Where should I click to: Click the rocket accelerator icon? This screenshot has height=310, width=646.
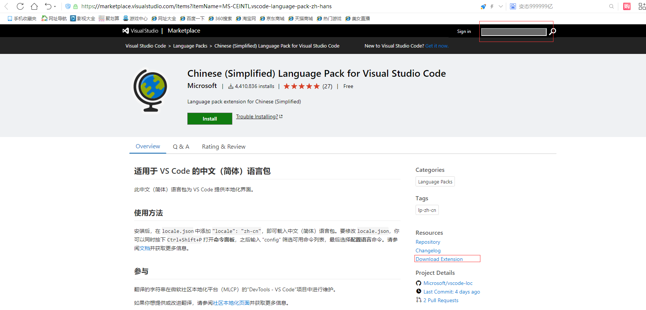coord(483,6)
